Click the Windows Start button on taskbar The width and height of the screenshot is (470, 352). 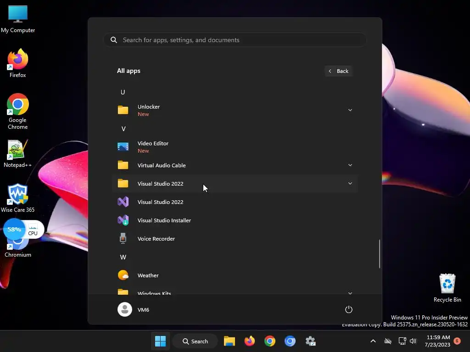(160, 341)
